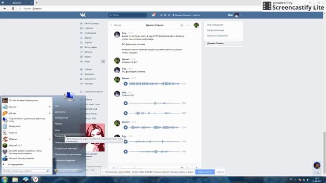Open the three-dots conversation actions menu
This screenshot has height=183, width=326.
188,25
